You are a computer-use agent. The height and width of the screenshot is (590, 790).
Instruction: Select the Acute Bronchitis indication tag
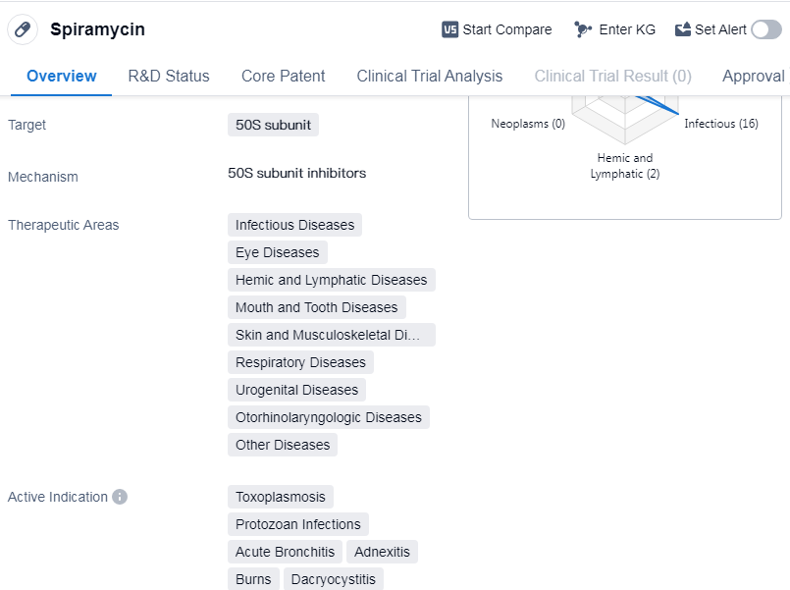click(287, 552)
